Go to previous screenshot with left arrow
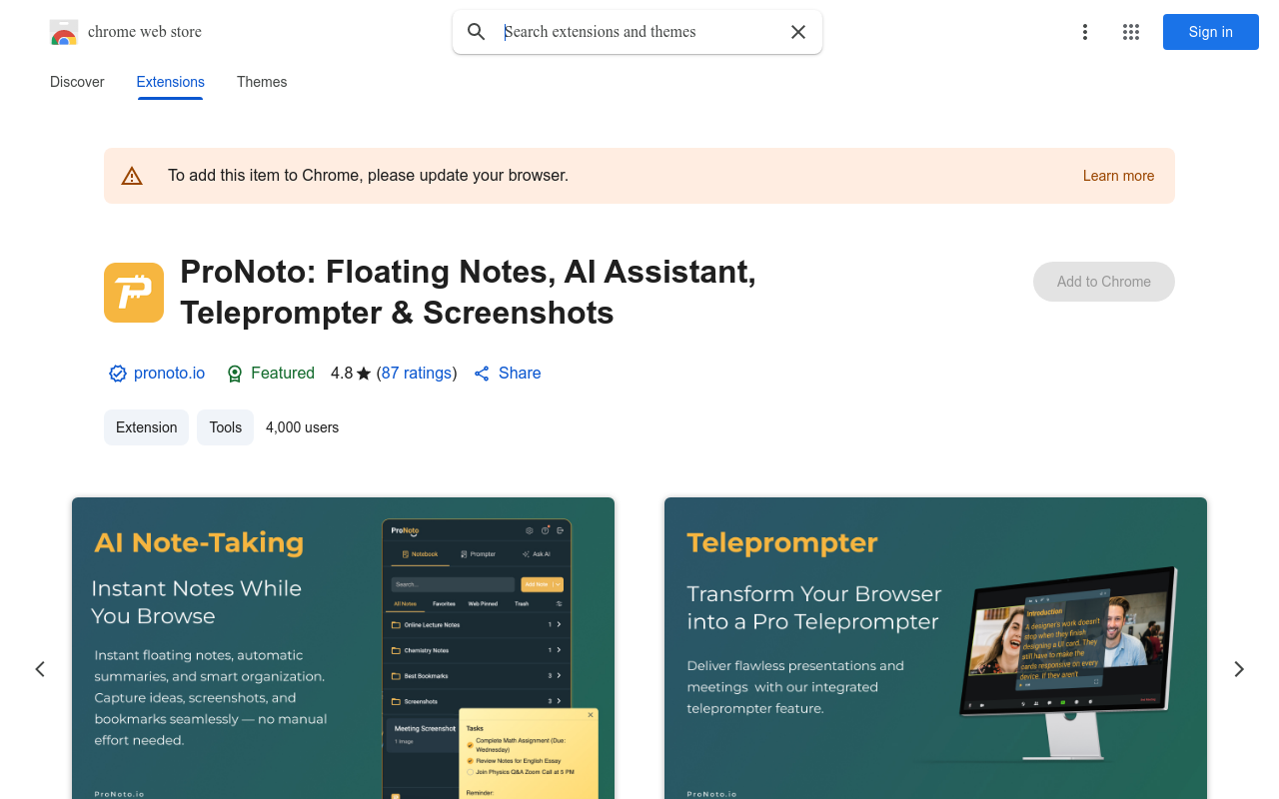Viewport: 1279px width, 799px height. tap(40, 669)
